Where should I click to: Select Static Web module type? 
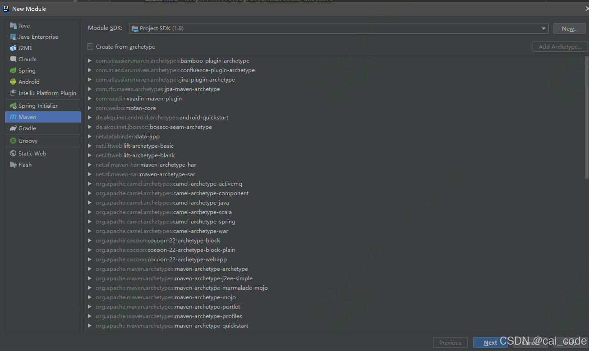click(43, 154)
